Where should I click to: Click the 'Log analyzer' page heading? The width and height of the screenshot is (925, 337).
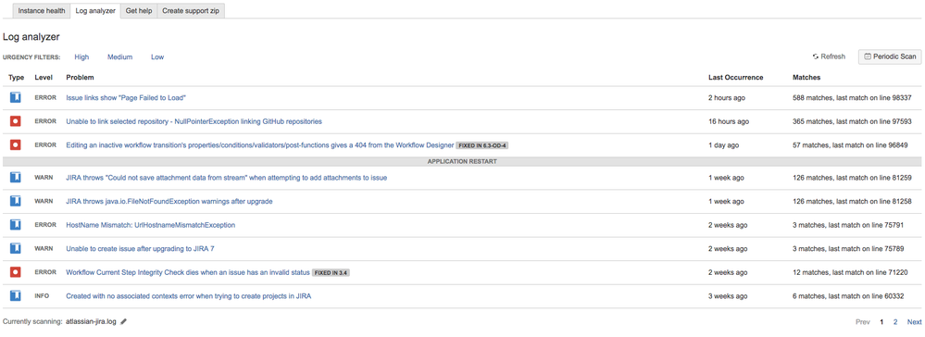(x=31, y=37)
